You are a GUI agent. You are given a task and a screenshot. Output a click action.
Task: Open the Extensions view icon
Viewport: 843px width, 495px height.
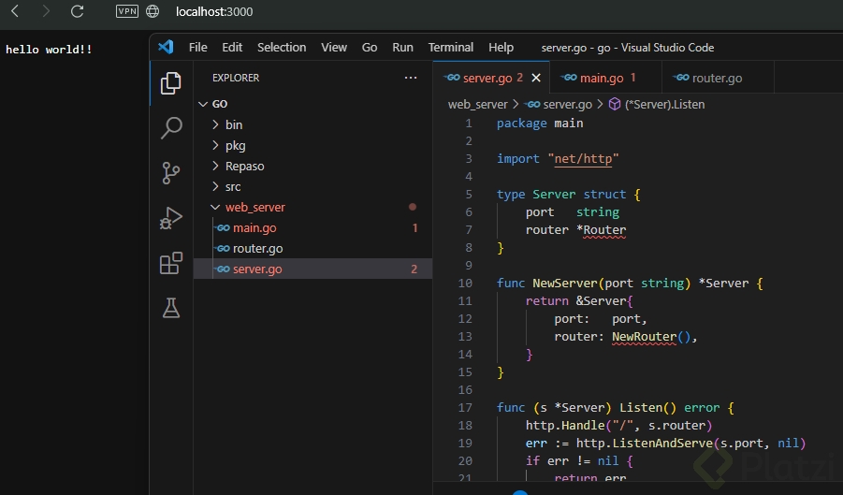pyautogui.click(x=171, y=263)
